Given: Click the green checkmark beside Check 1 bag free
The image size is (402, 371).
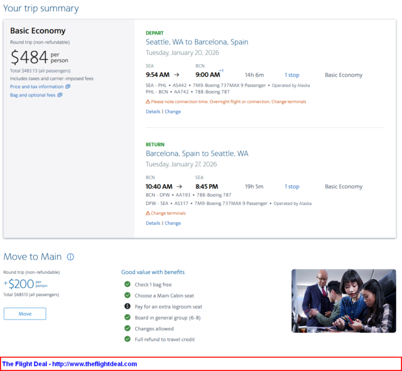Looking at the screenshot, I should (127, 285).
